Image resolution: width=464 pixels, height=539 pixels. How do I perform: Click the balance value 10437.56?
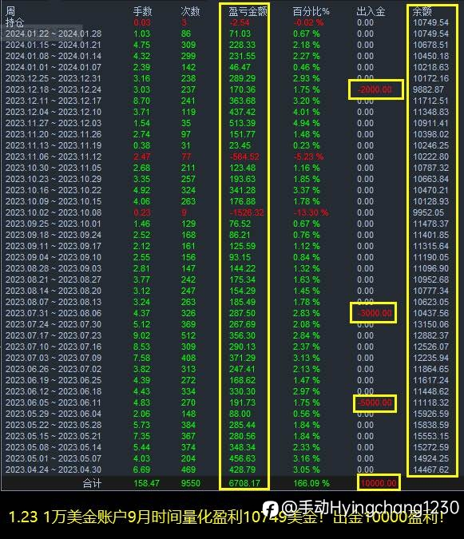click(430, 313)
